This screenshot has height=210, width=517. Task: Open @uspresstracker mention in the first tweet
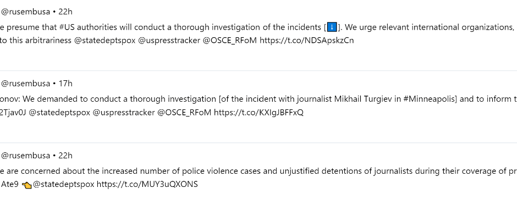169,41
